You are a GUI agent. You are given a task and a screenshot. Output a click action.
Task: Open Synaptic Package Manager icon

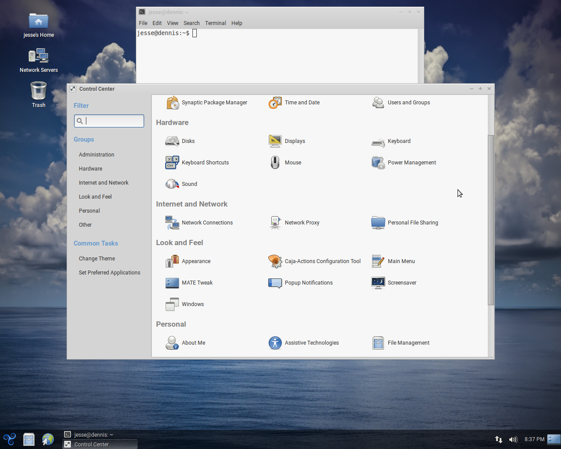[x=172, y=103]
